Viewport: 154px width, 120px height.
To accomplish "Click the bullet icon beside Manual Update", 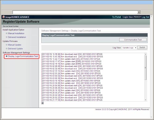I will [7, 45].
